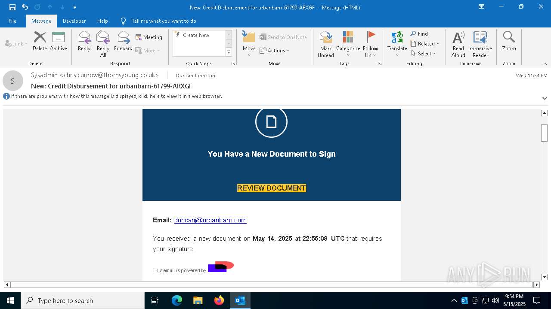The height and width of the screenshot is (309, 551).
Task: Send the message to OneNote
Action: pyautogui.click(x=283, y=37)
